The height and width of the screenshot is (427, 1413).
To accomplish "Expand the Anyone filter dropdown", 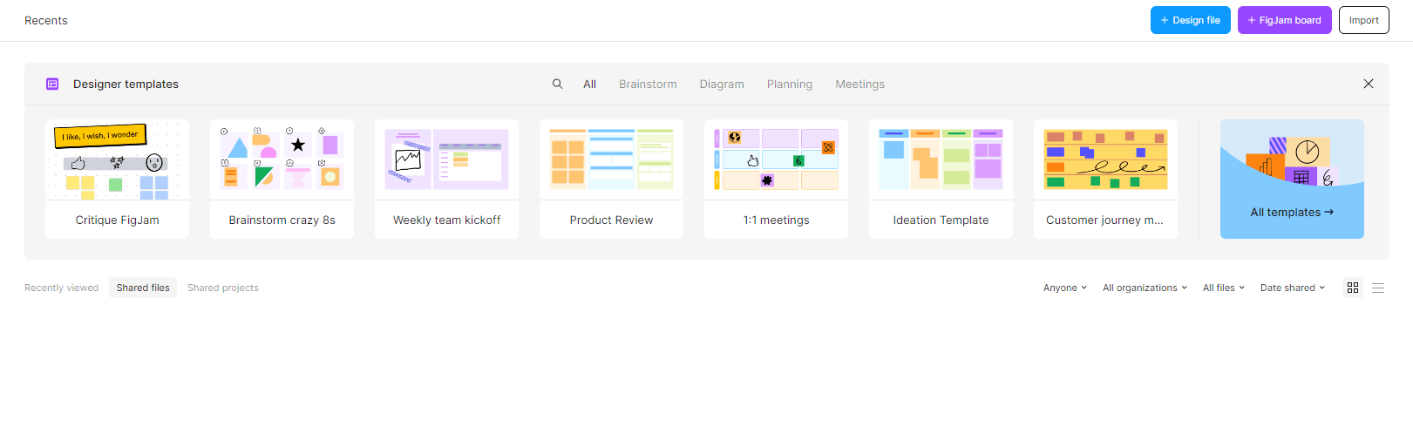I will (1065, 288).
